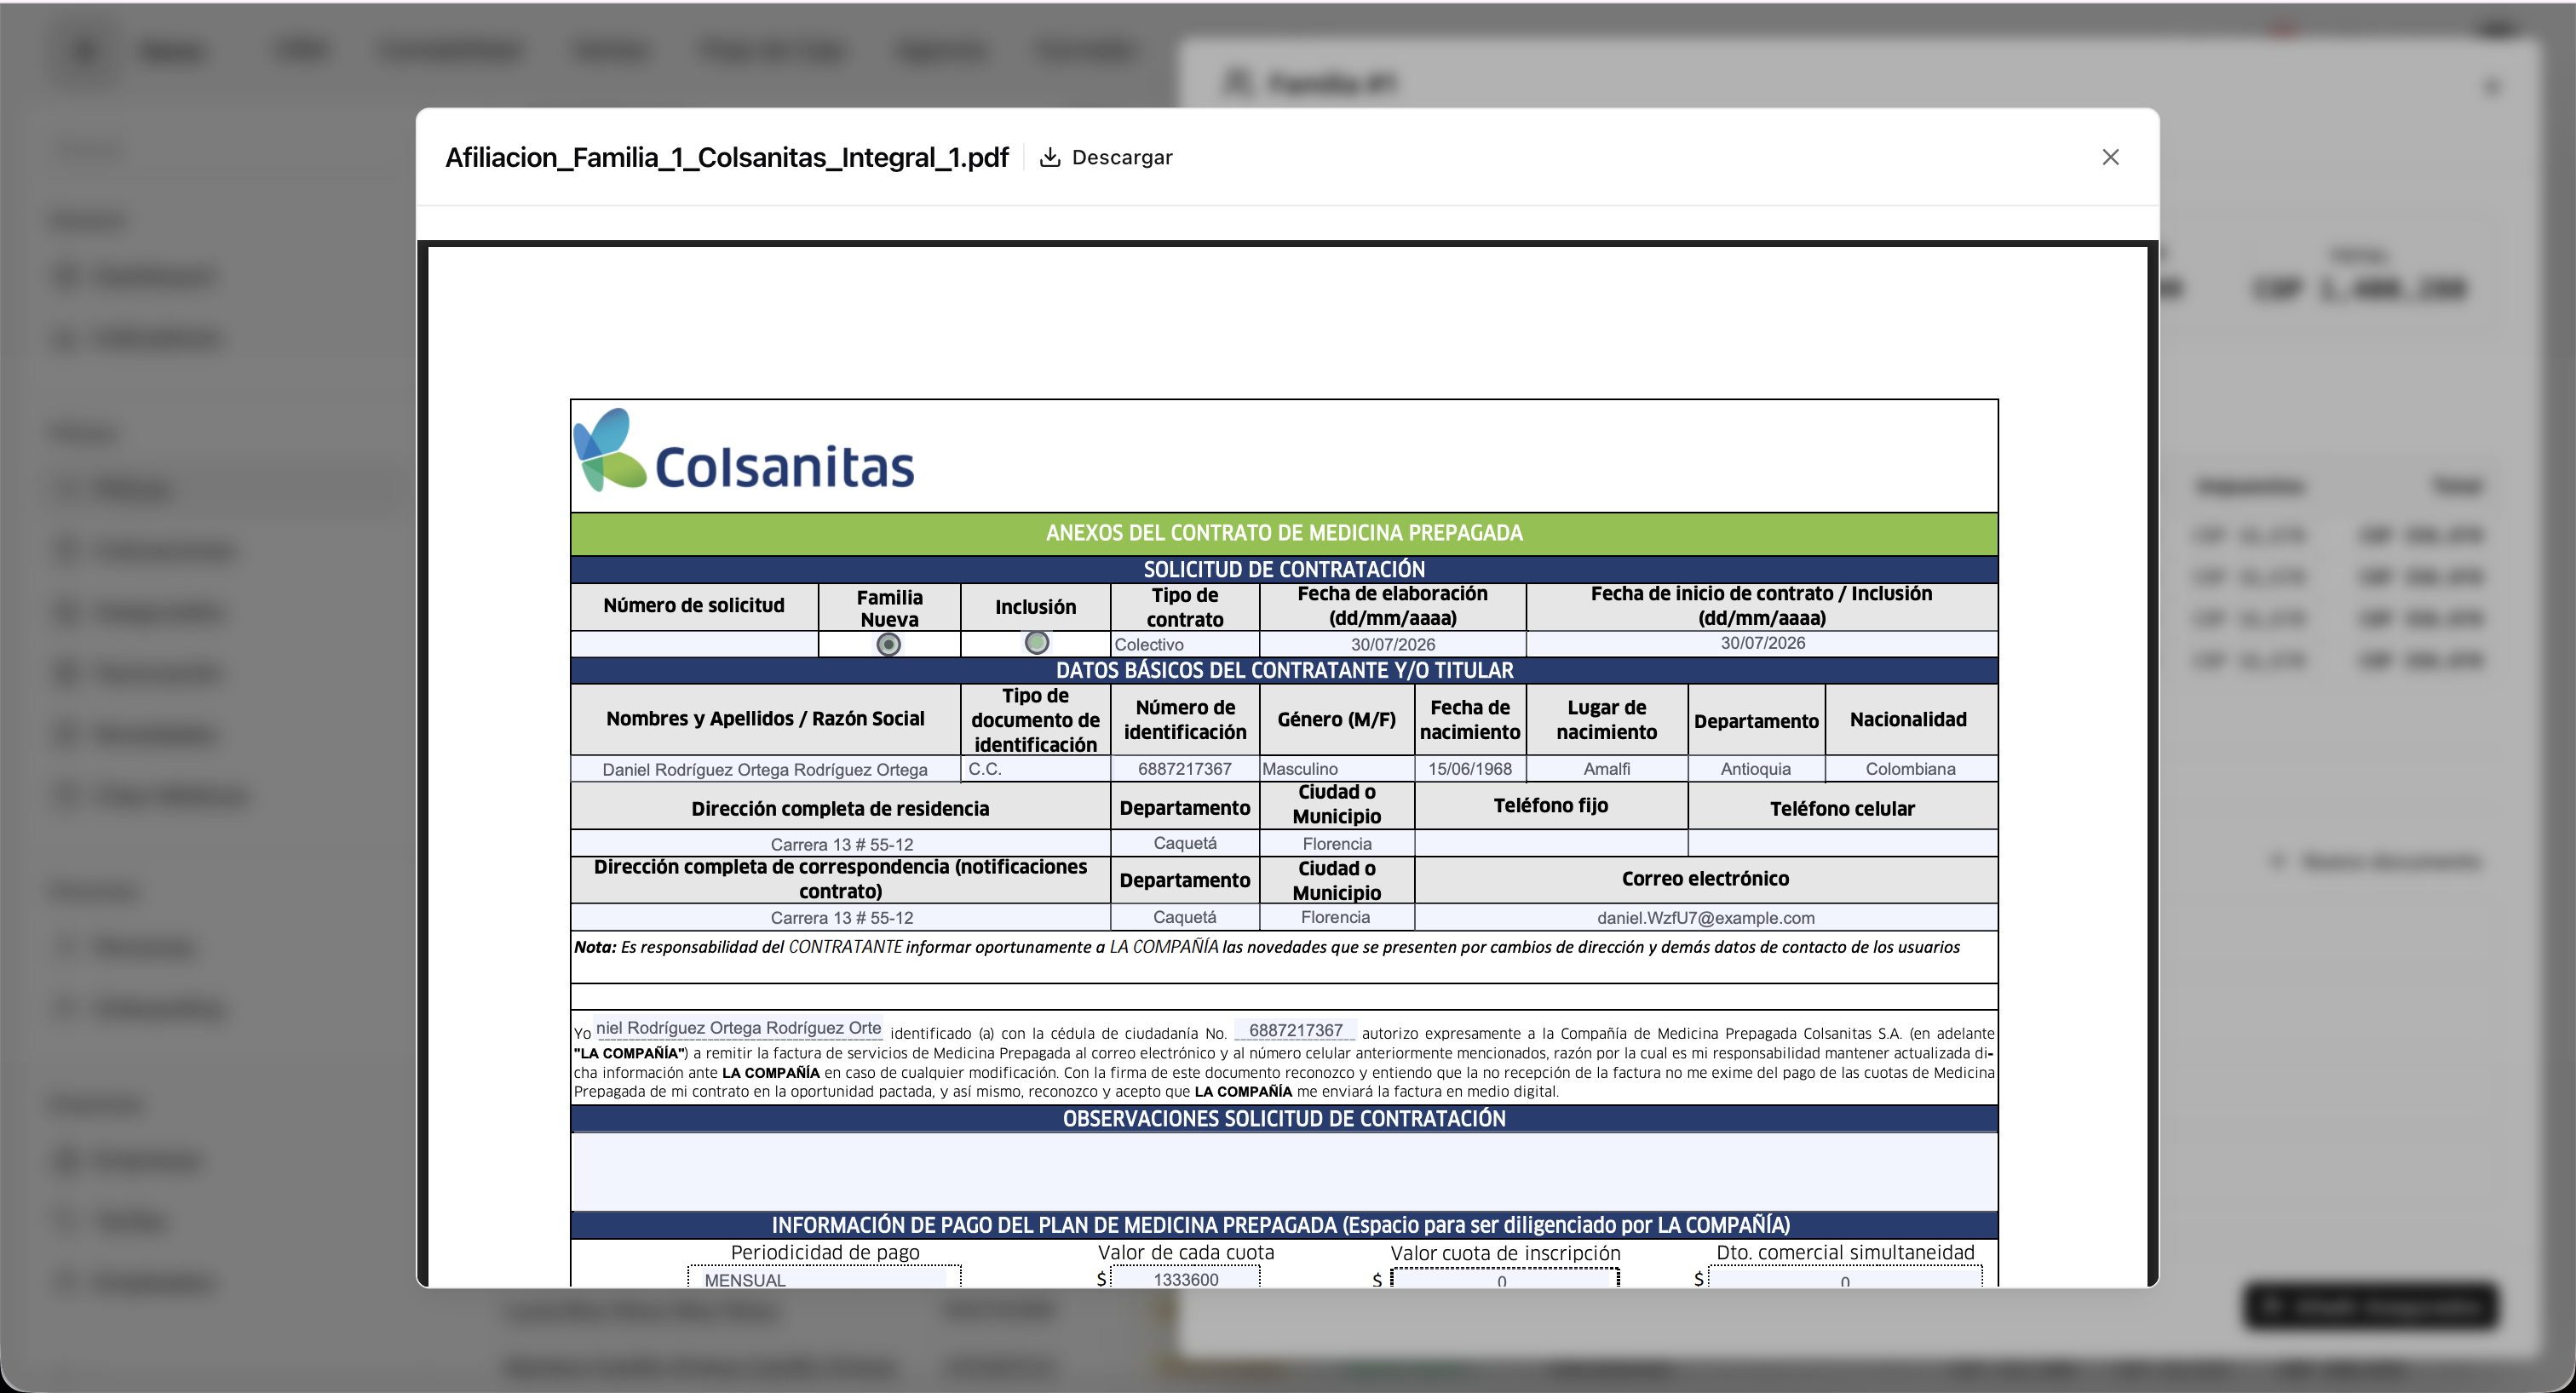Screen dimensions: 2576x1393
Task: Click the Departamento value Antioquia
Action: 1755,768
